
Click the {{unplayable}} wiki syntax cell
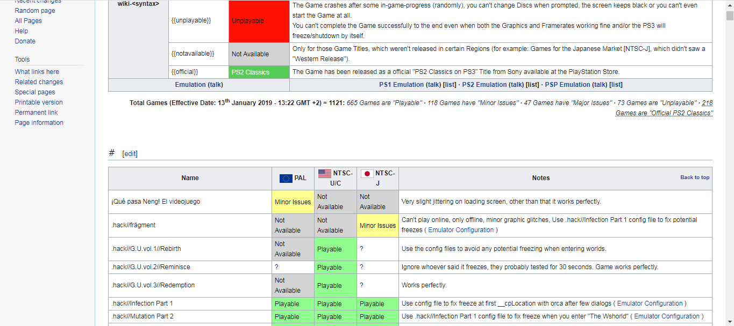coord(198,21)
